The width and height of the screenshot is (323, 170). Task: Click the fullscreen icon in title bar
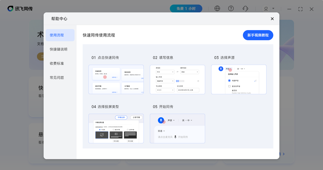(300, 9)
